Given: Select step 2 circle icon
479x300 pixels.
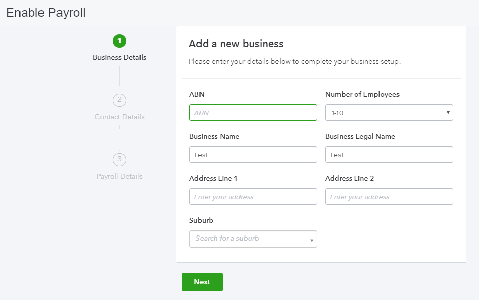Looking at the screenshot, I should point(119,100).
